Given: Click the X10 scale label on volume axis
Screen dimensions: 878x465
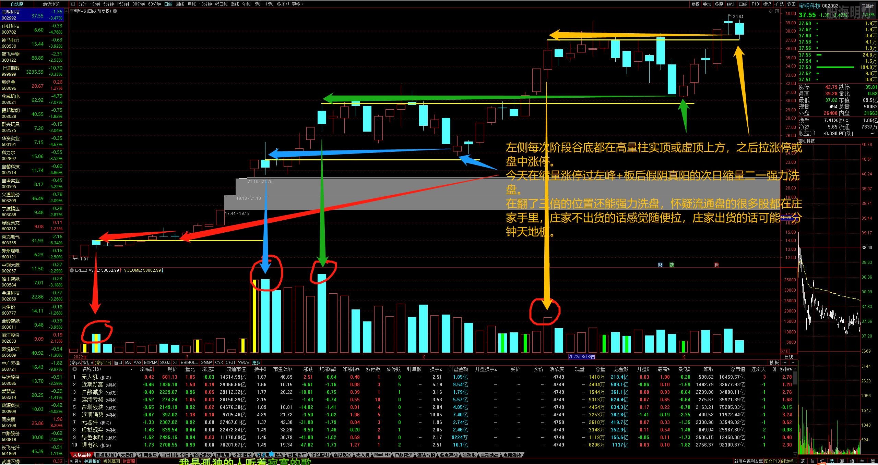Looking at the screenshot, I should point(785,351).
